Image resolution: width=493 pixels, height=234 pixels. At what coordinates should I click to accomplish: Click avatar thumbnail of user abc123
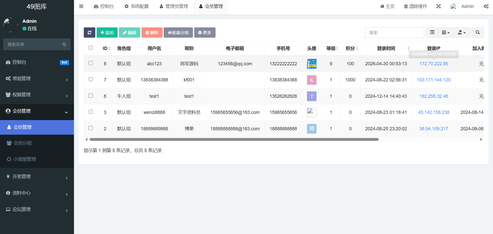[x=312, y=64]
